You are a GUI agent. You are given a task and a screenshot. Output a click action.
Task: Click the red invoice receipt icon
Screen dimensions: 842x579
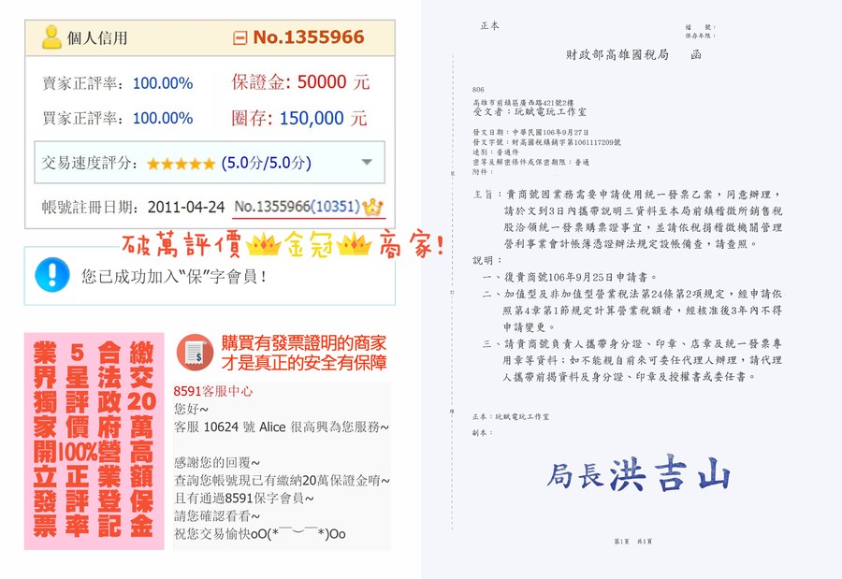pyautogui.click(x=195, y=352)
